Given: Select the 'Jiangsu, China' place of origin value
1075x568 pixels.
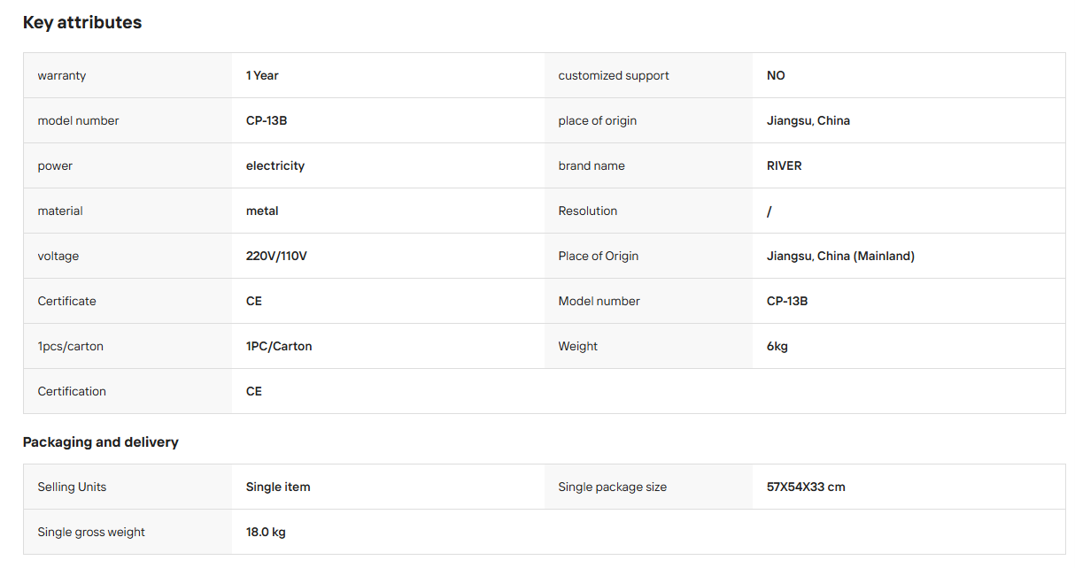Looking at the screenshot, I should 808,120.
